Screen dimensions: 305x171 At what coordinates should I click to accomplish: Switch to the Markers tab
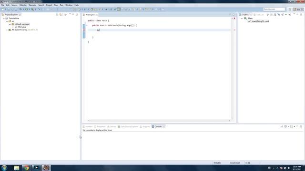[x=88, y=127]
